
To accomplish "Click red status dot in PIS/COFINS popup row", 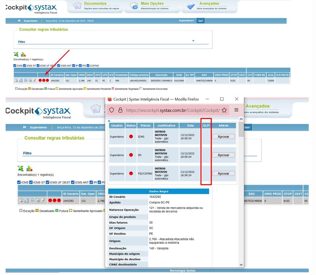I will pos(131,173).
